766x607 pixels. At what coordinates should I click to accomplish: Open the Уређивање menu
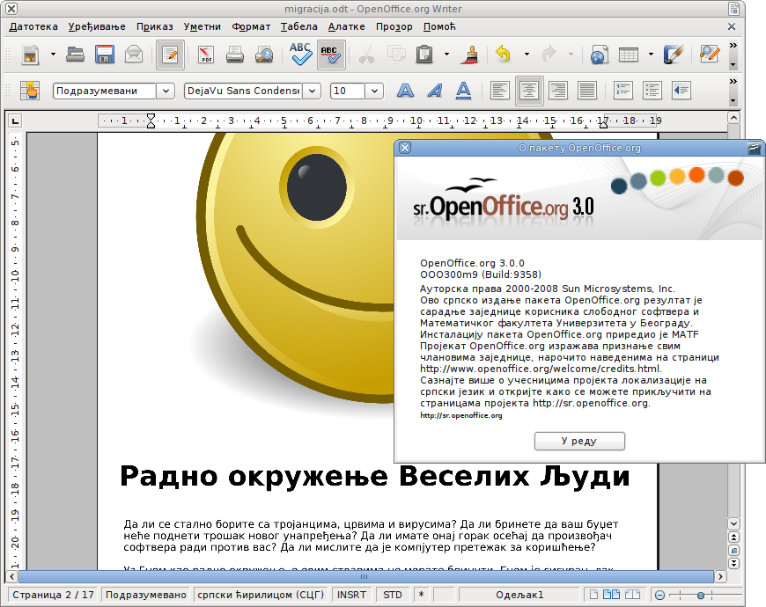(97, 27)
